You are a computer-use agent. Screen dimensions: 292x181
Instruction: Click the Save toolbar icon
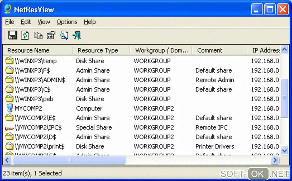click(x=13, y=35)
